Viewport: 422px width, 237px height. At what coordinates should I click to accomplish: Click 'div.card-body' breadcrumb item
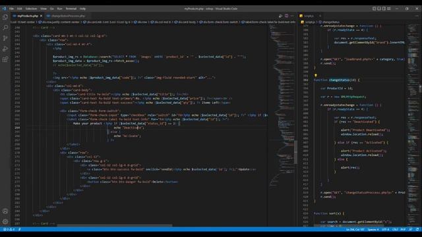click(185, 22)
